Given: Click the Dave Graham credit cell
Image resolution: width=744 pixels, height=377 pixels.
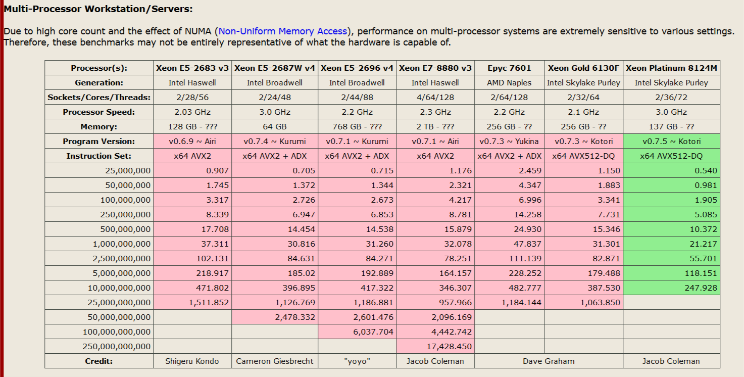Looking at the screenshot, I should (x=549, y=361).
